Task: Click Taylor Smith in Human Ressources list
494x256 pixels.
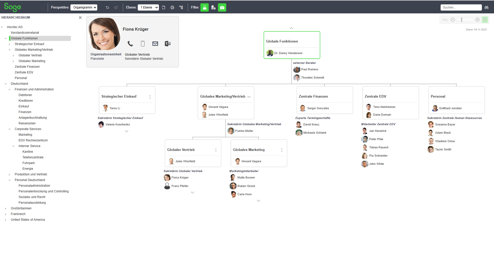Action: pos(443,149)
